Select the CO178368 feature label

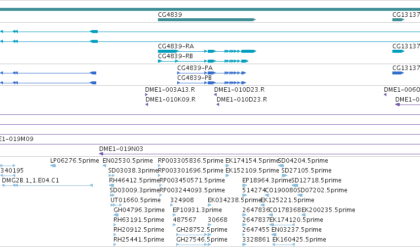(285, 211)
